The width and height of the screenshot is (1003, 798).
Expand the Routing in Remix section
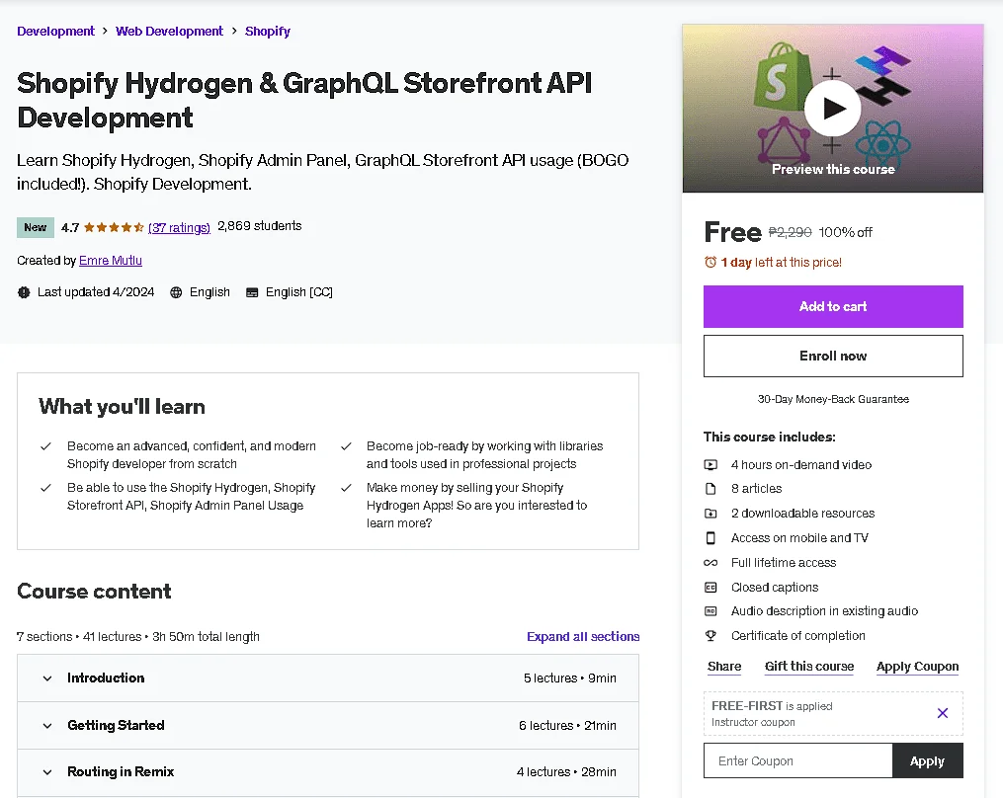(x=327, y=771)
